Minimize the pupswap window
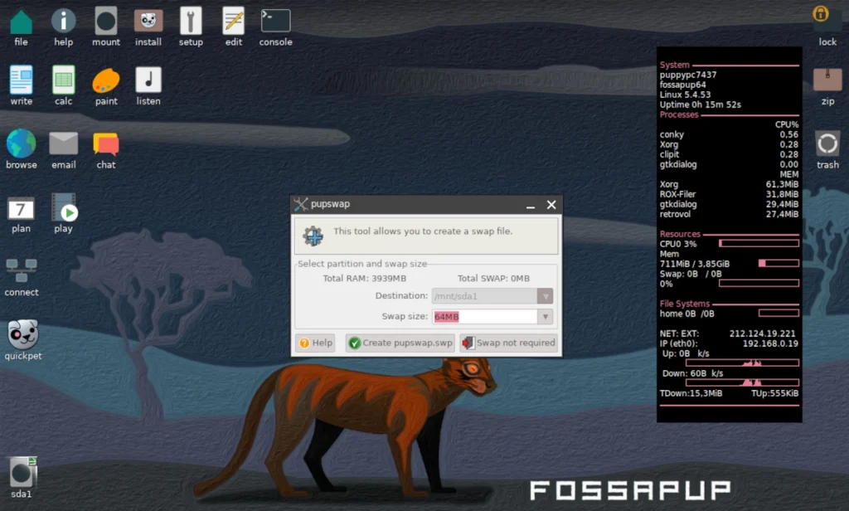 [x=531, y=206]
